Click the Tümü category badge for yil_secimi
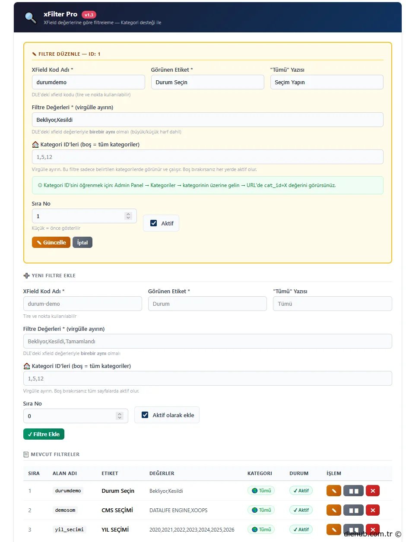 click(x=261, y=529)
